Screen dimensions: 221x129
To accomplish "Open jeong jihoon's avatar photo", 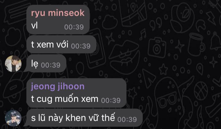I will coord(13,118).
